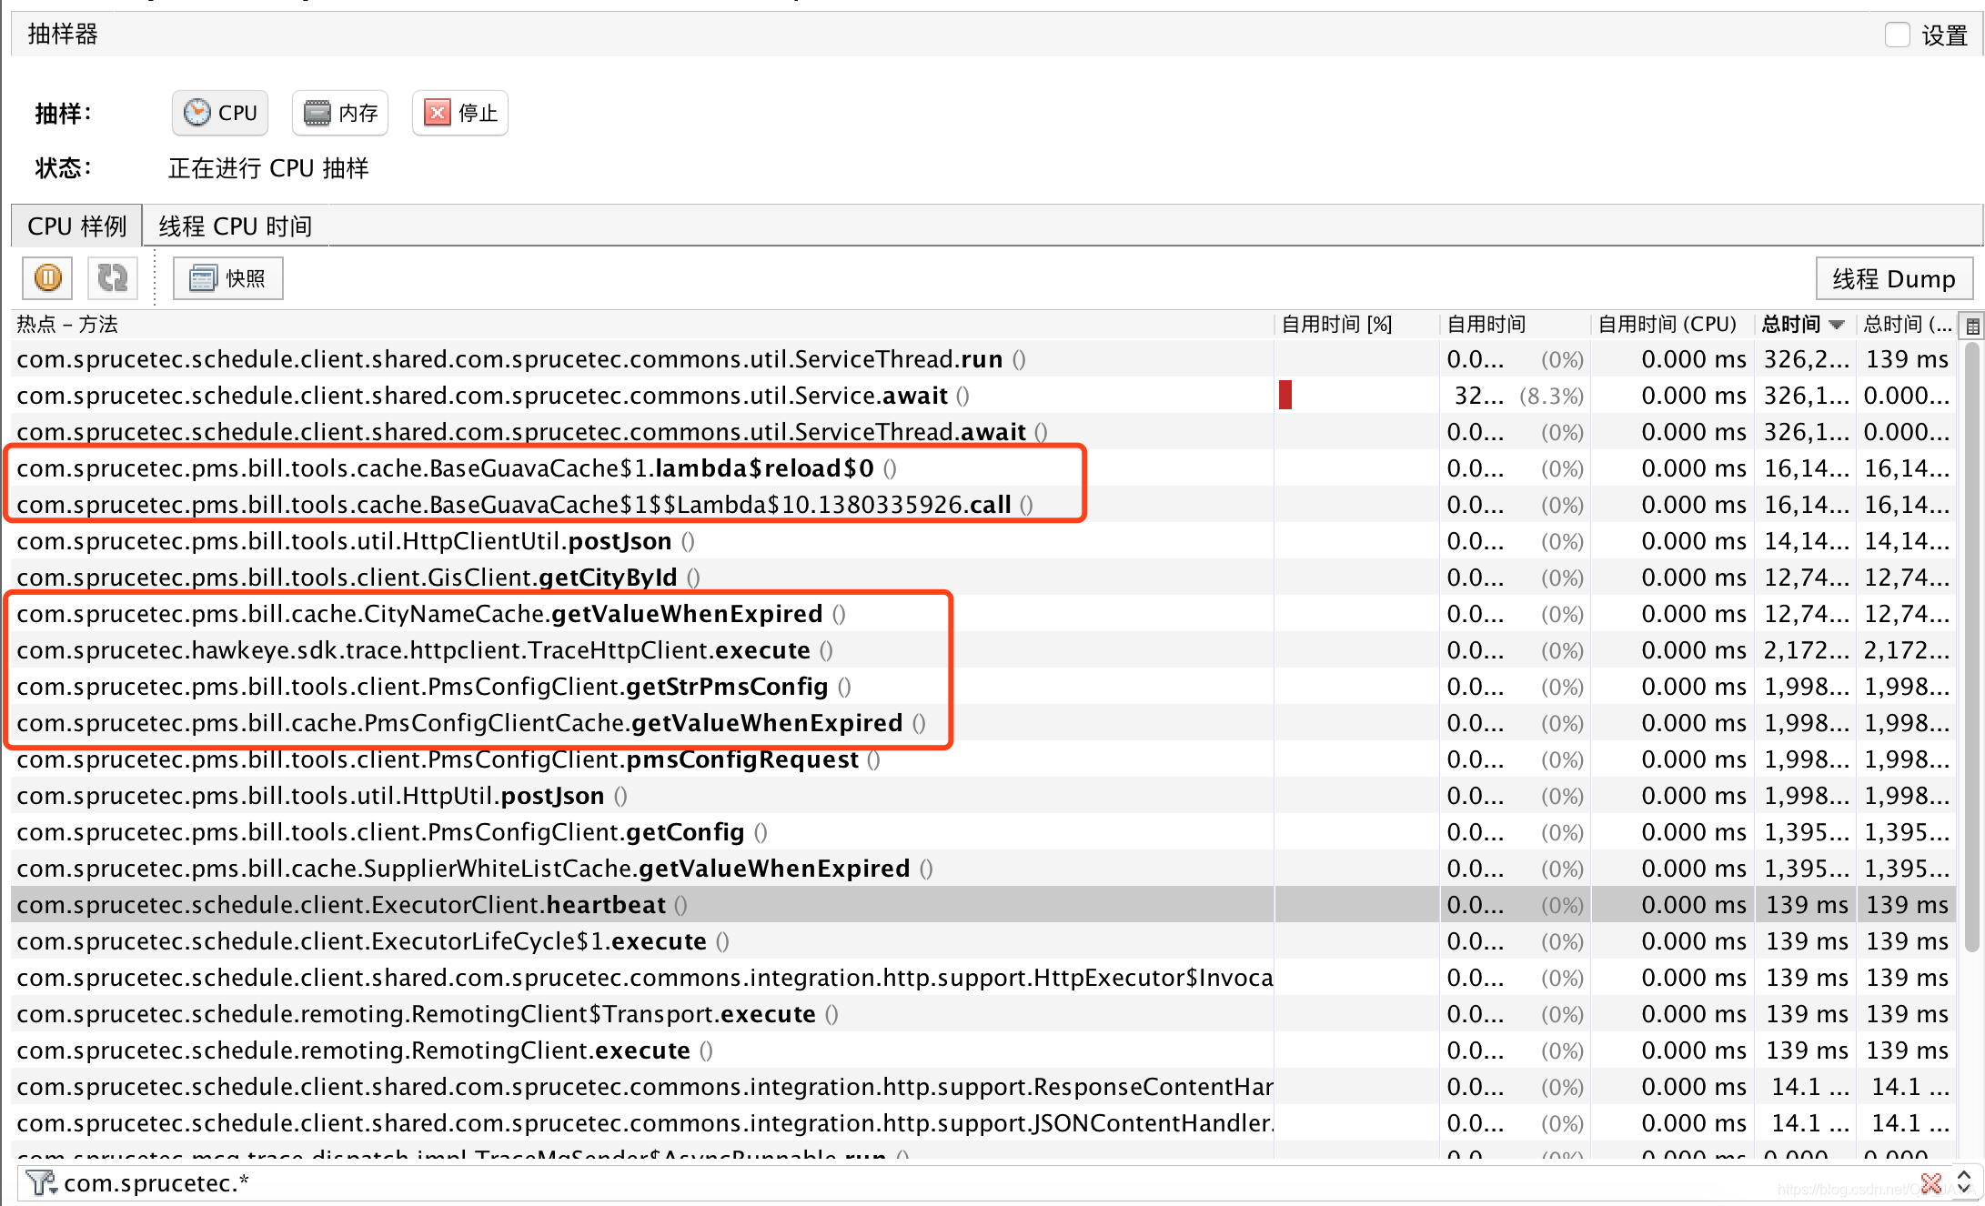Viewport: 1985px width, 1206px height.
Task: Sort by the 自用时间 [%] column header
Action: click(1337, 325)
